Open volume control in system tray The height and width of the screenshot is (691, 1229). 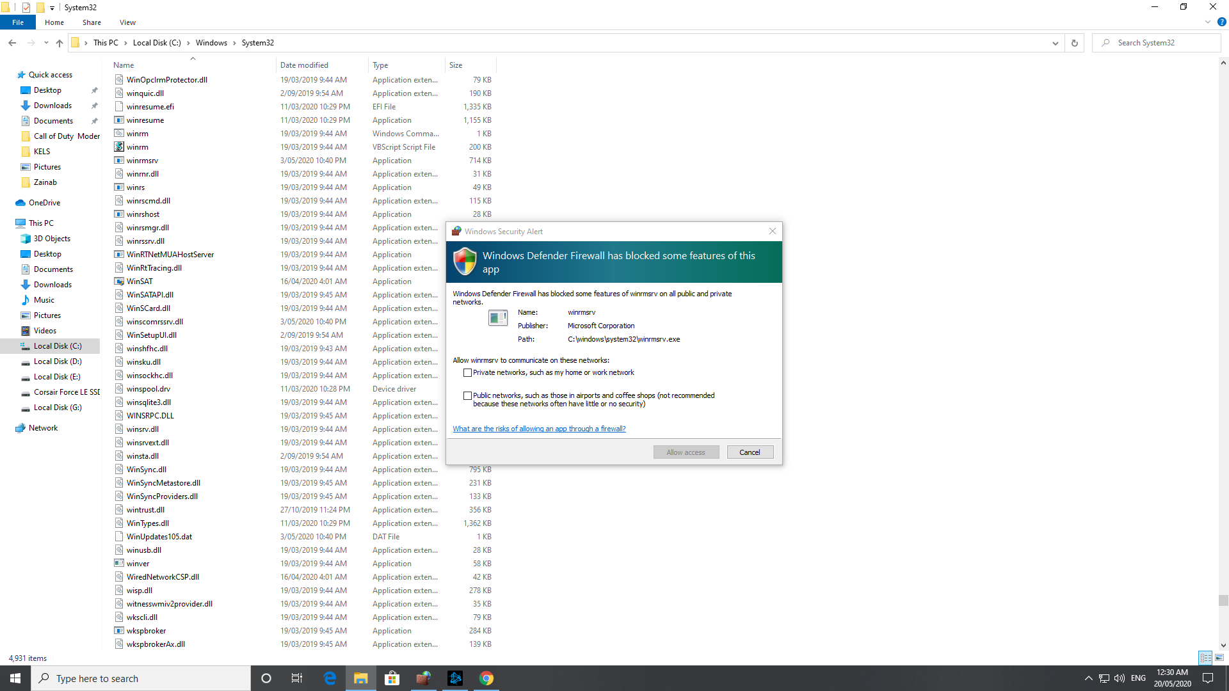[1120, 678]
